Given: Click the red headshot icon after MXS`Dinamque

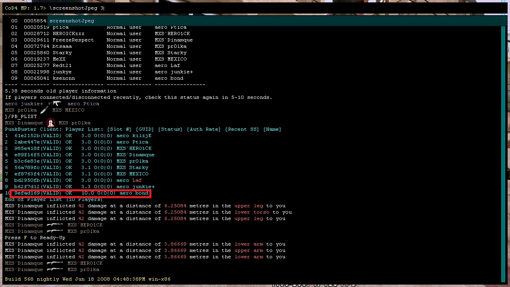Looking at the screenshot, I should [51, 123].
